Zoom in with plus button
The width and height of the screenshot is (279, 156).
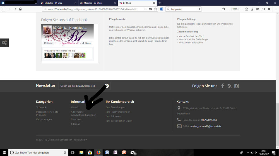point(241,9)
